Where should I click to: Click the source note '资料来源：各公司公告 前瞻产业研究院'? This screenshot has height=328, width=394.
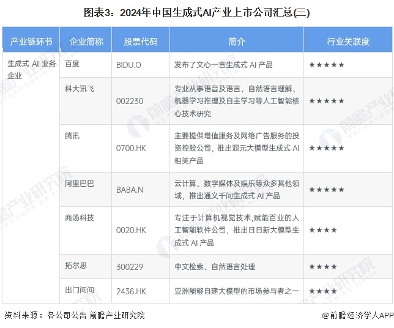coord(75,315)
